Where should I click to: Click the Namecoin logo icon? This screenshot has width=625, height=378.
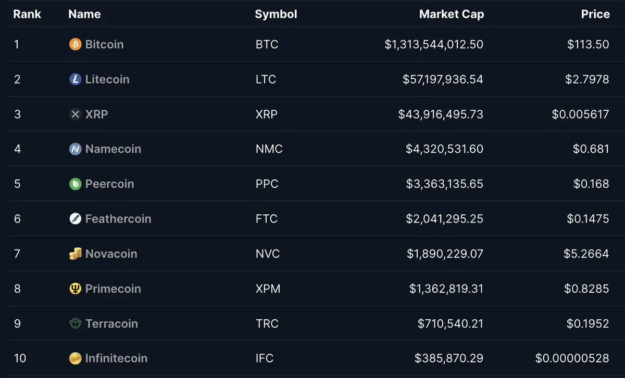(x=76, y=149)
